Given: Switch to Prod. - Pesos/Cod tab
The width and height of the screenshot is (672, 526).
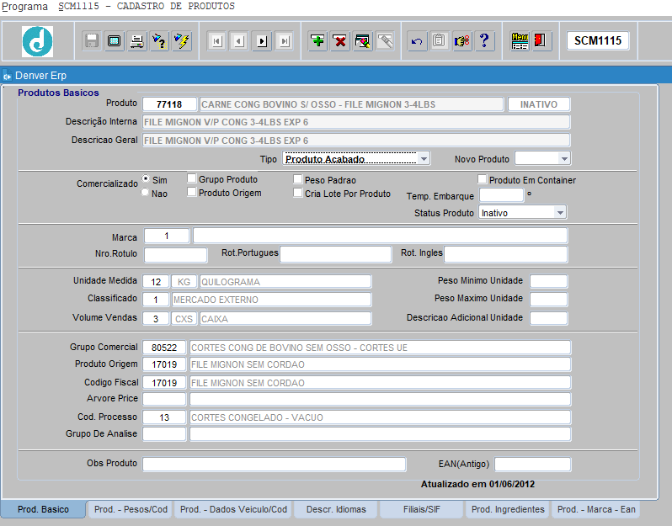Looking at the screenshot, I should point(131,509).
